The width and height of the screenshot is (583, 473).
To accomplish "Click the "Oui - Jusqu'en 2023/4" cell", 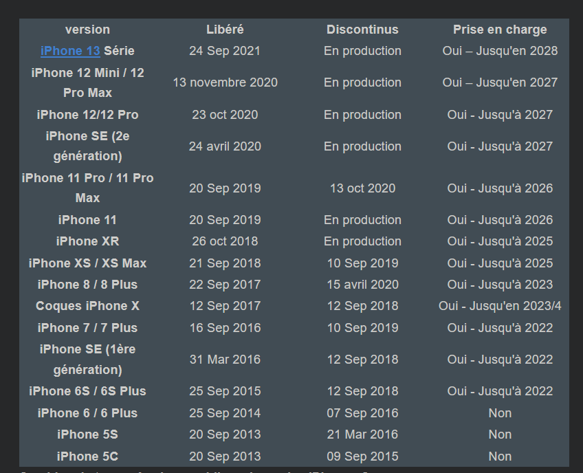I will pos(500,306).
